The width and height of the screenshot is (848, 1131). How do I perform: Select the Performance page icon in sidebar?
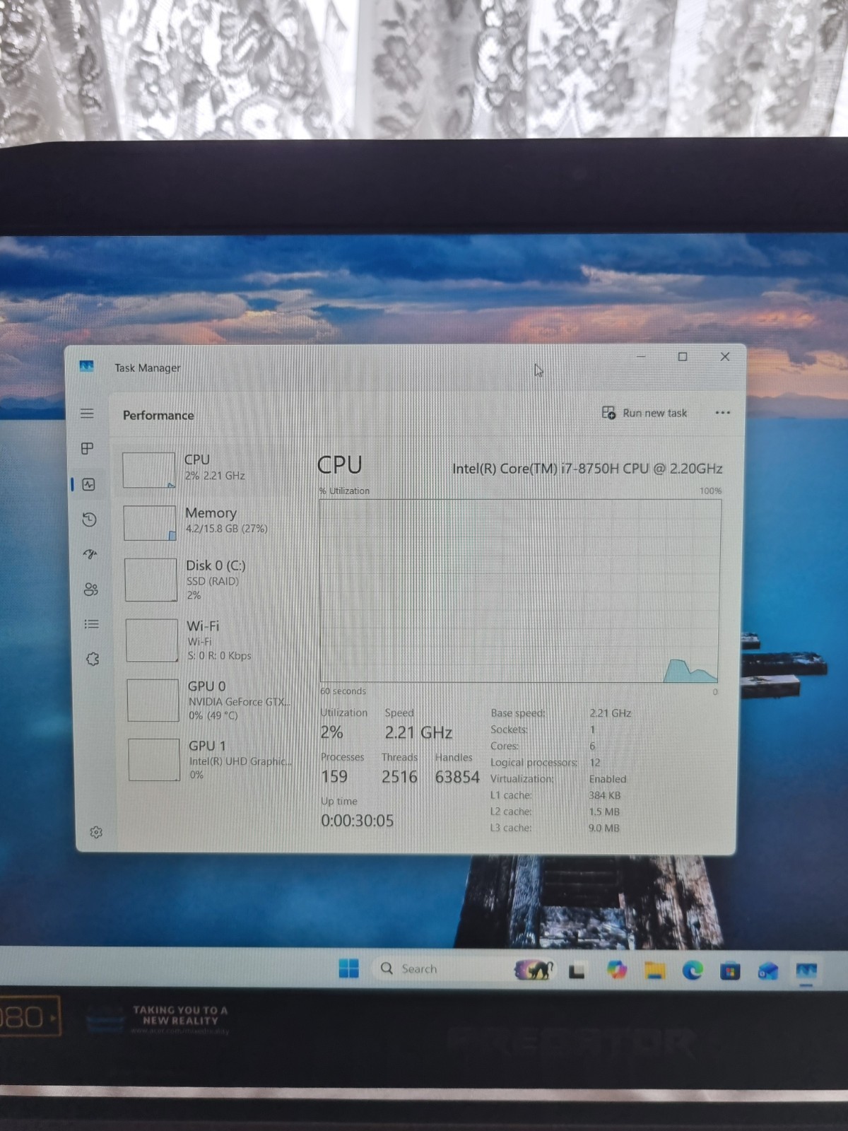point(88,484)
